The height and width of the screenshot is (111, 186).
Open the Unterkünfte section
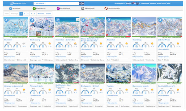pos(63,8)
